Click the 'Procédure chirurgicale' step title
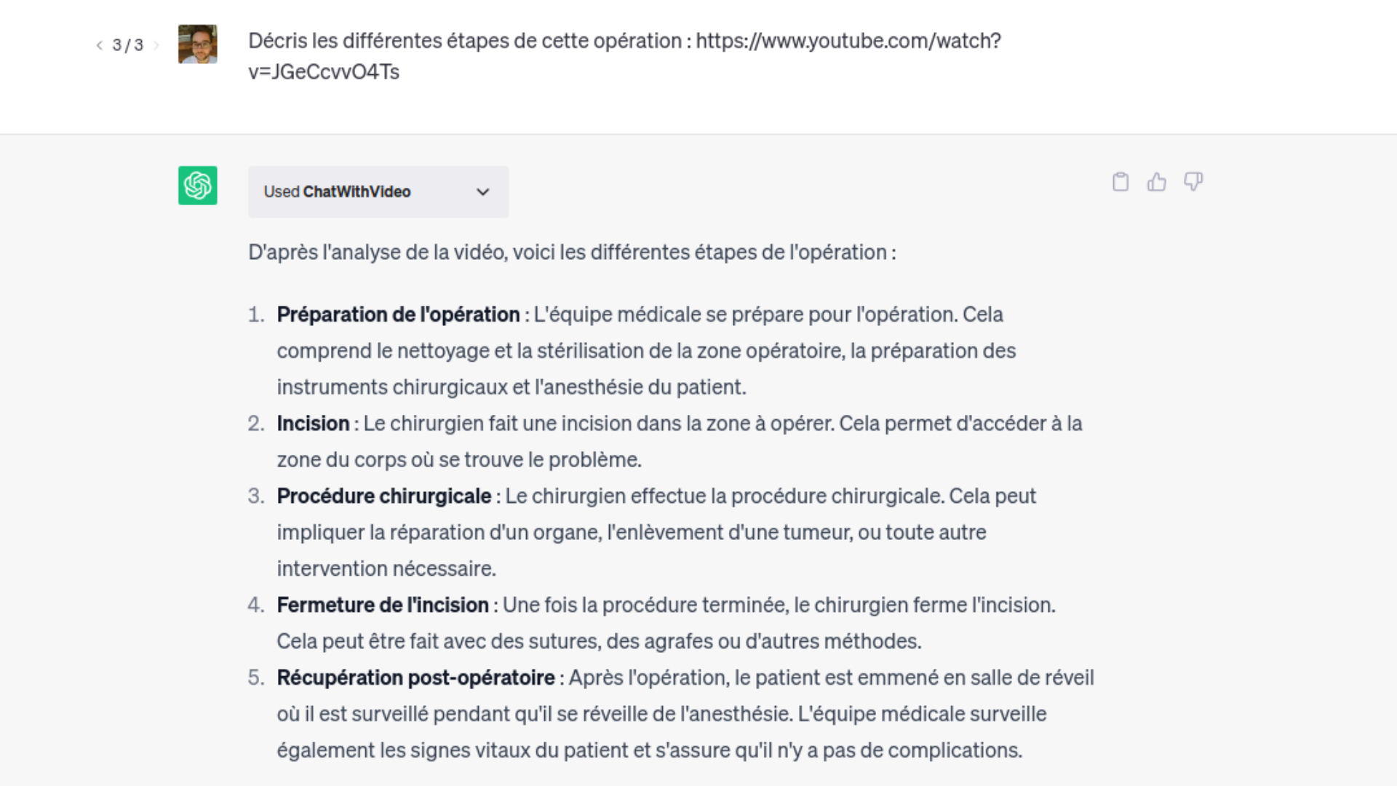Viewport: 1397px width, 786px height. 384,496
